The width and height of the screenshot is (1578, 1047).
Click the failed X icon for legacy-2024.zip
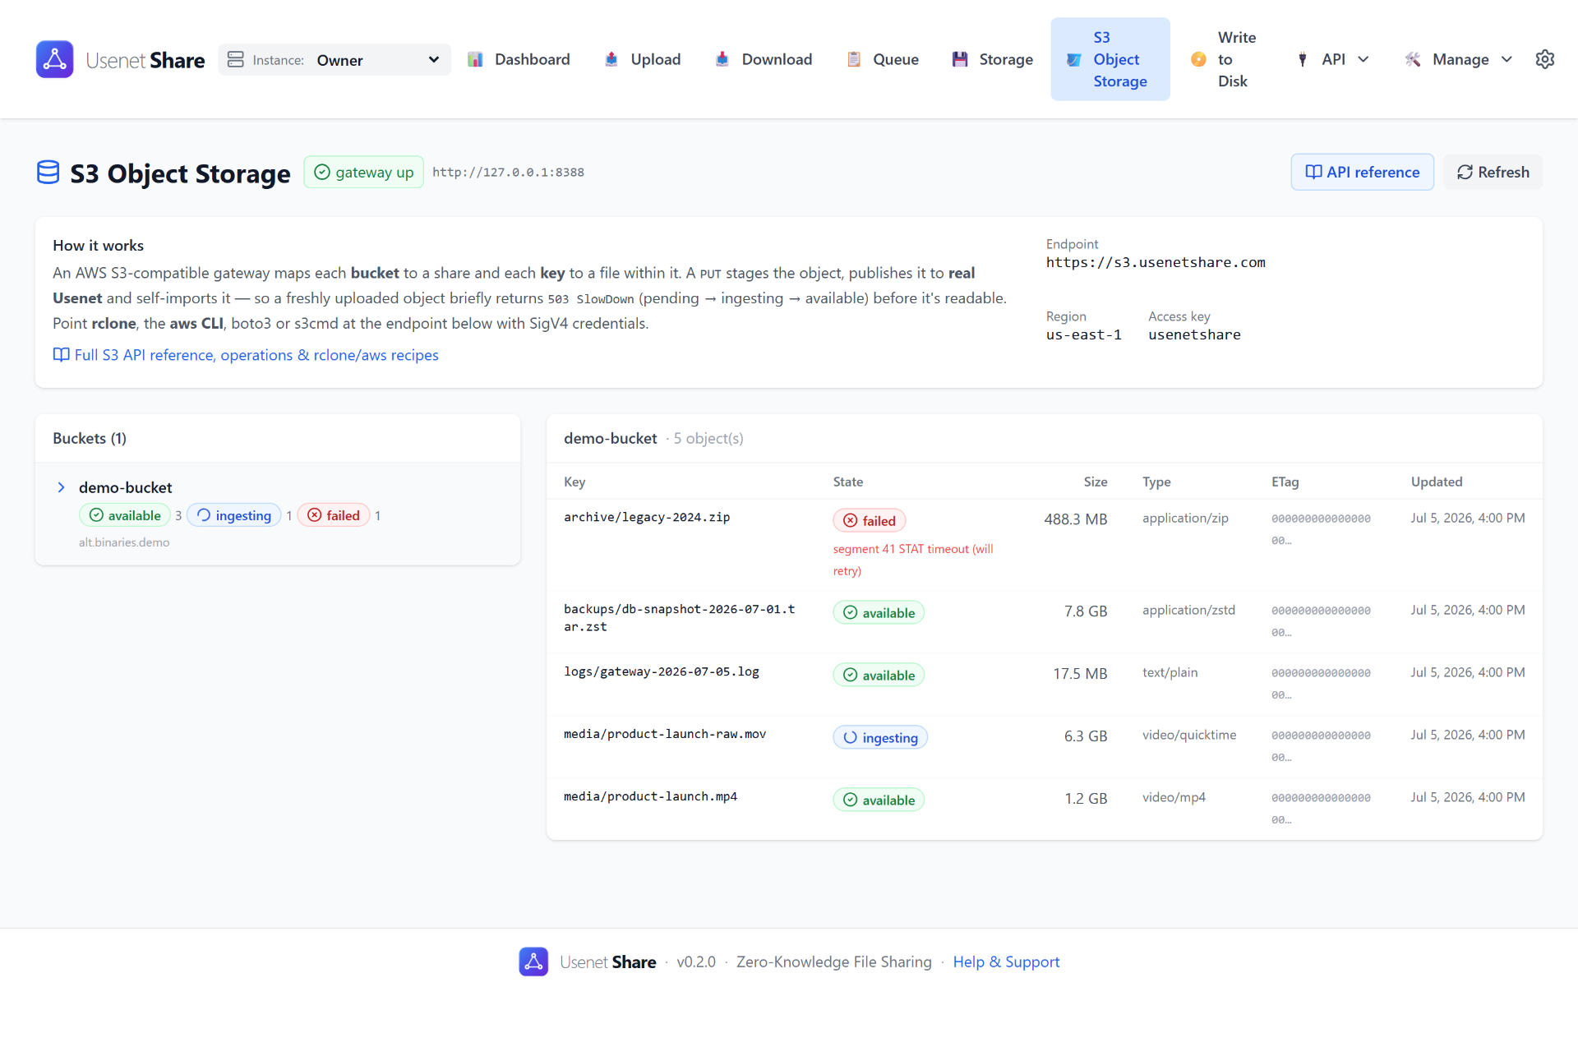[851, 520]
